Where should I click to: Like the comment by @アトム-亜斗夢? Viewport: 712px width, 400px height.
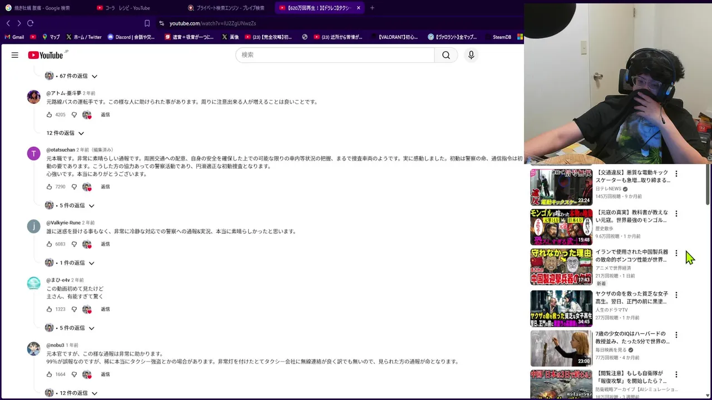click(49, 115)
